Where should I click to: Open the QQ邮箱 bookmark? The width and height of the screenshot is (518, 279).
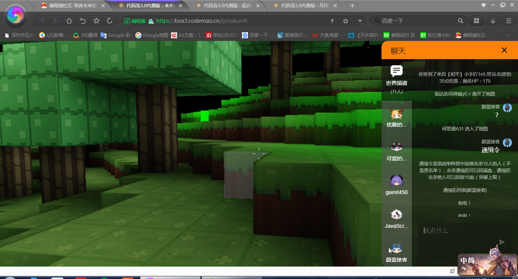pos(54,35)
